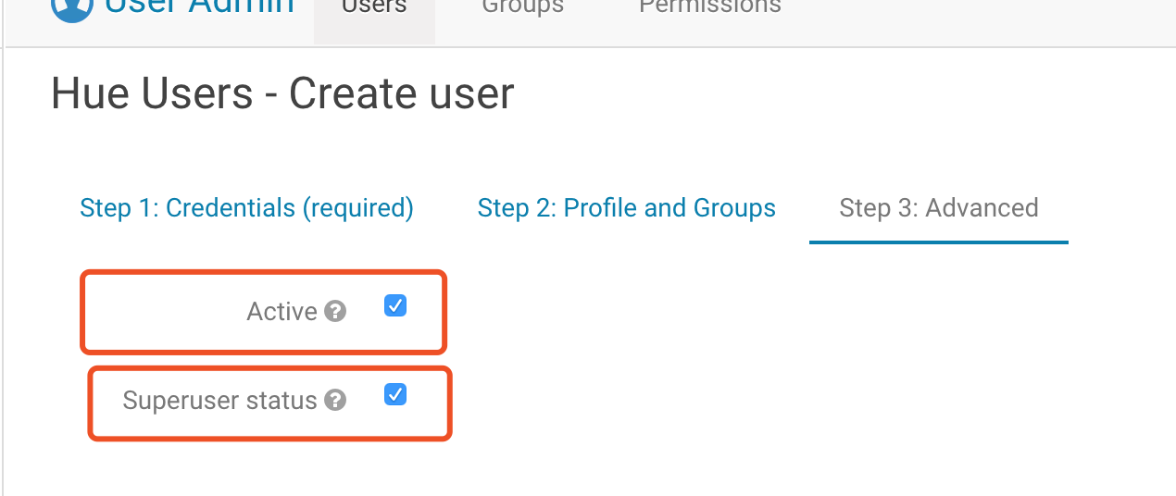The width and height of the screenshot is (1176, 496).
Task: Open help tooltip next to Superuser status
Action: point(335,401)
